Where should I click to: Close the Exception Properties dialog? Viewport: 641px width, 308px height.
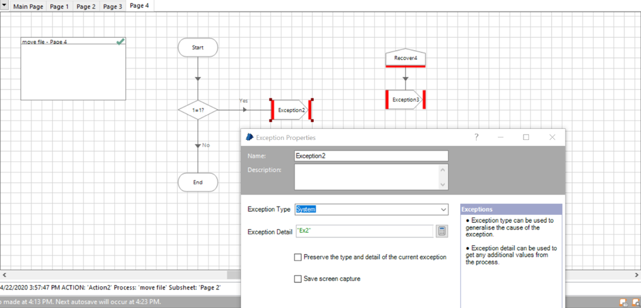click(x=552, y=137)
